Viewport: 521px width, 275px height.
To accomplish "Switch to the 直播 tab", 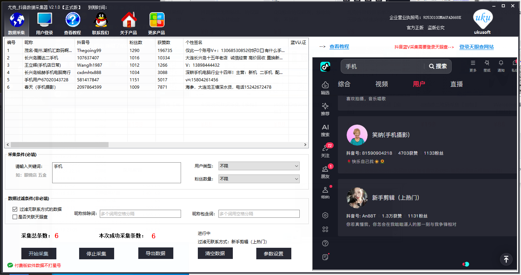I will point(457,84).
